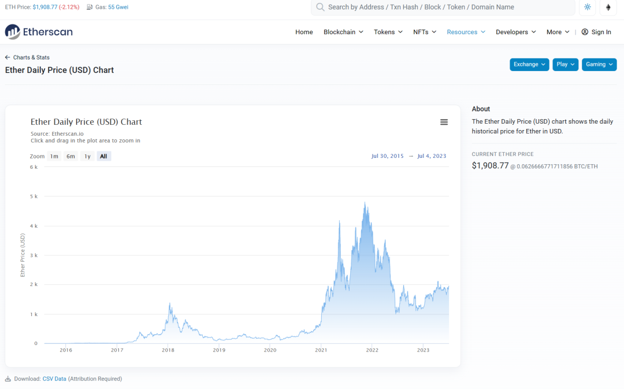Download the chart CSV Data
This screenshot has height=389, width=624.
pos(54,379)
